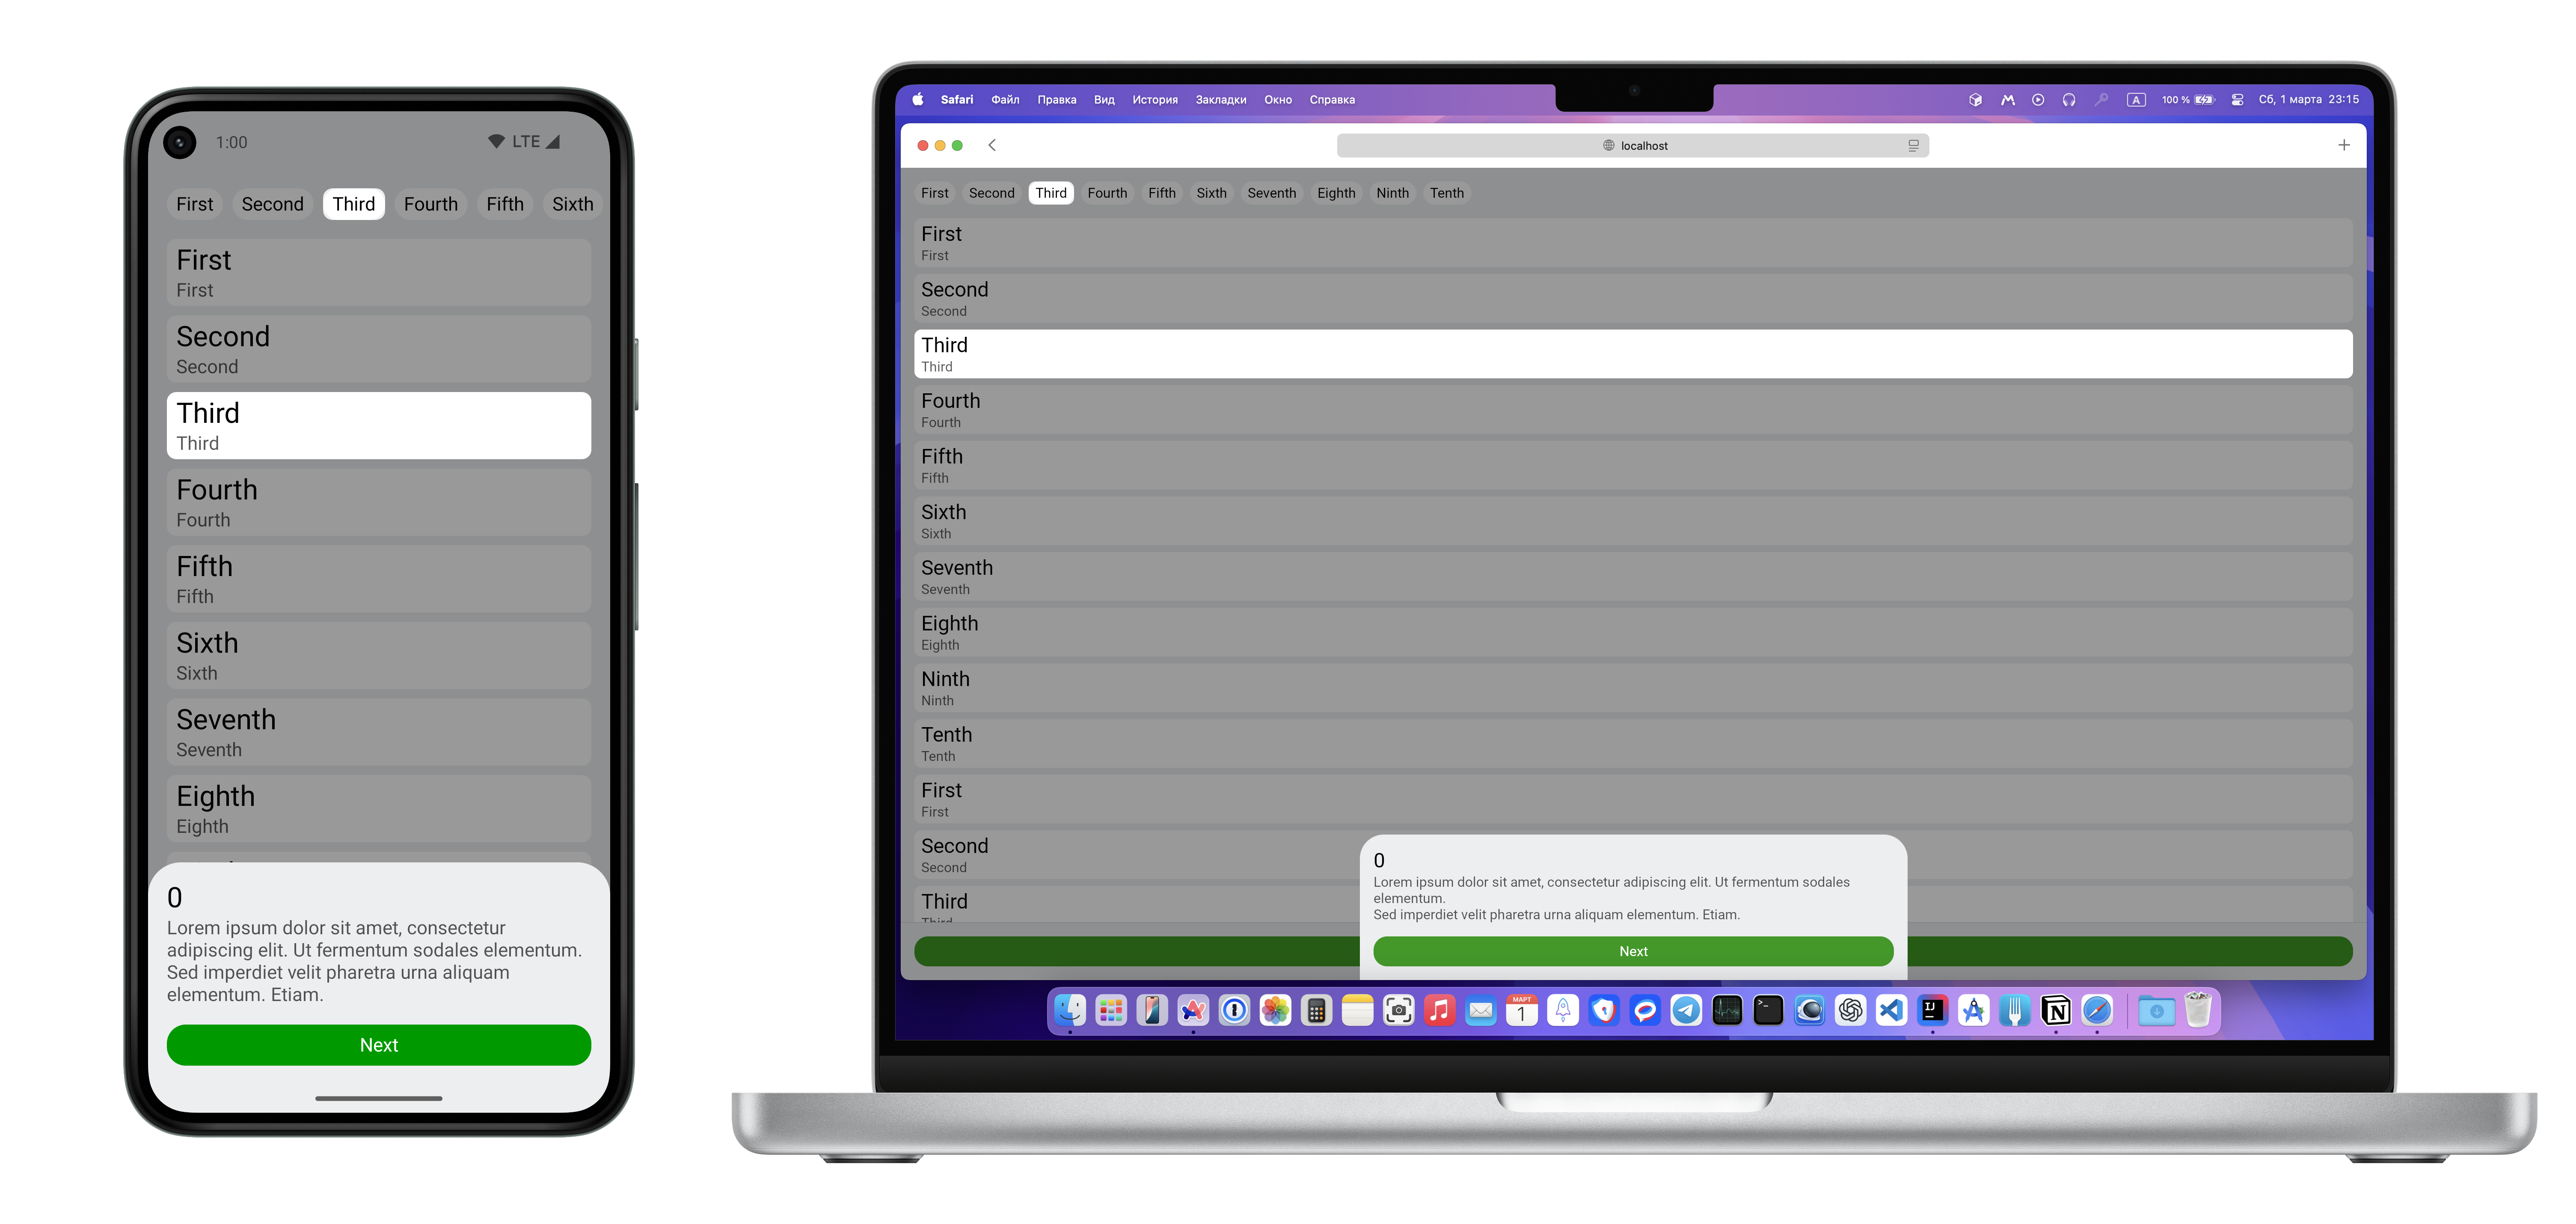
Task: Tap Next on the phone bottom sheet
Action: click(x=378, y=1045)
